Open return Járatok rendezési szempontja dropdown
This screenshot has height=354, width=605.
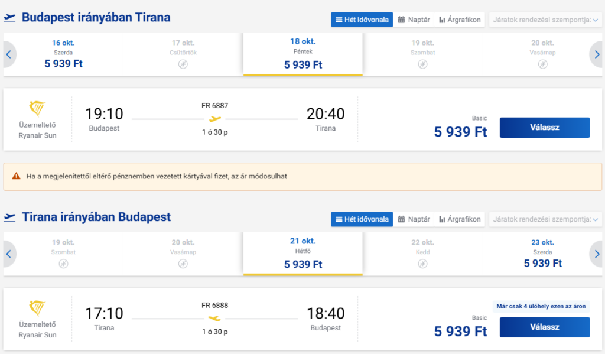(x=545, y=219)
